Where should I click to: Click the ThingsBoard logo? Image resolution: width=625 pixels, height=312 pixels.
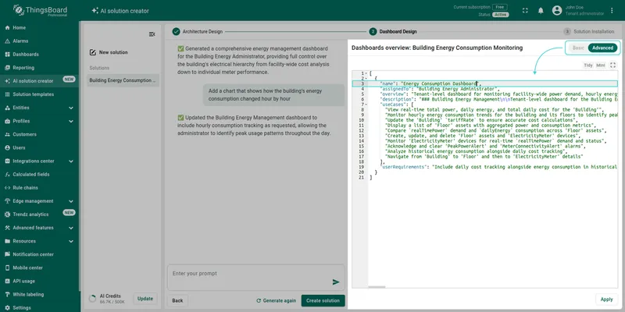pyautogui.click(x=40, y=11)
